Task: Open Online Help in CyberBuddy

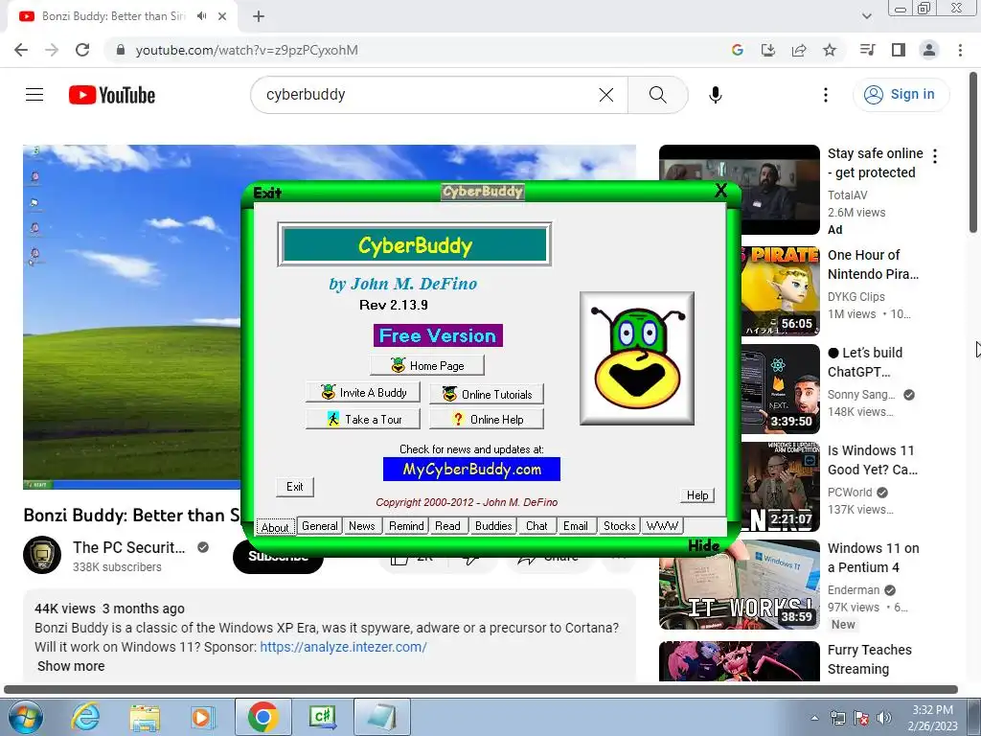Action: (487, 420)
